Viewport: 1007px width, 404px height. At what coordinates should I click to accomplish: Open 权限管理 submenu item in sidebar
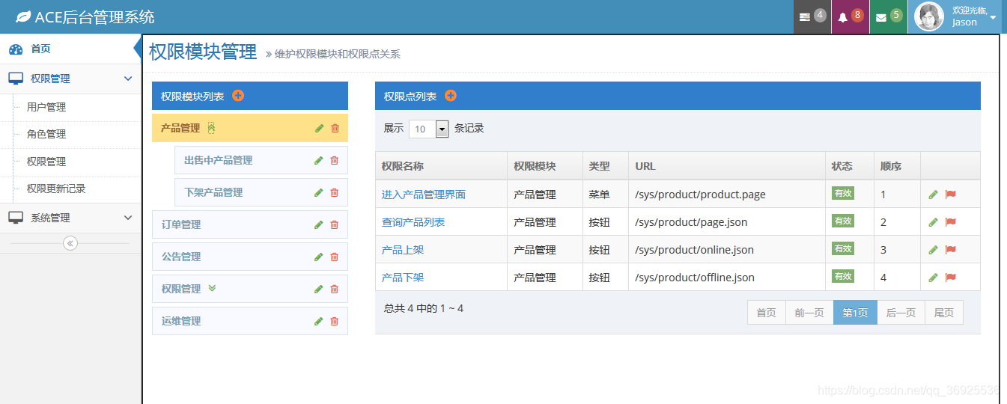pos(46,162)
